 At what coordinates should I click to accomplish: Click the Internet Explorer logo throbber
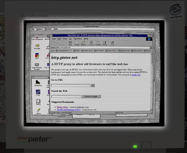[x=149, y=39]
